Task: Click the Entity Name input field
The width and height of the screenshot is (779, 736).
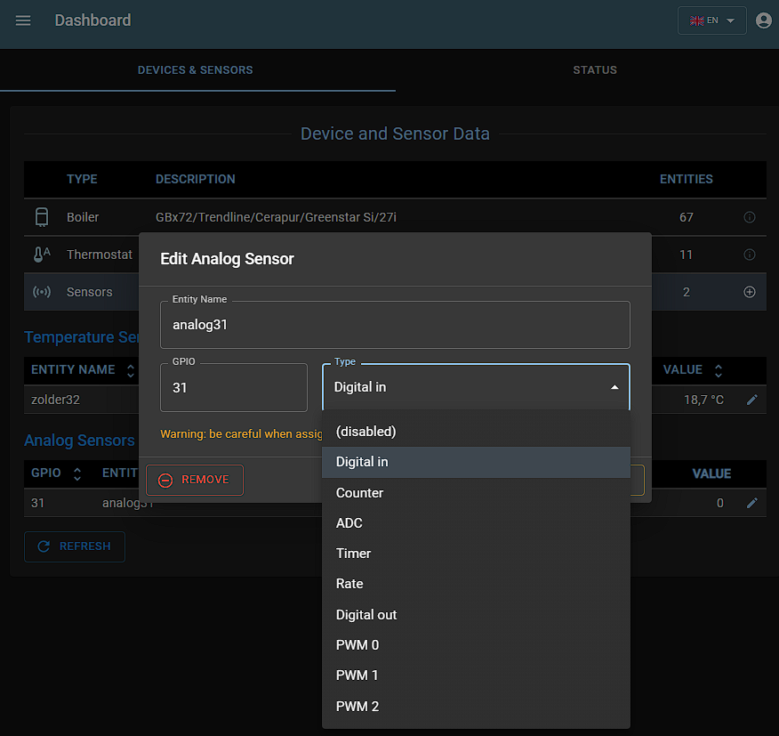Action: coord(395,325)
